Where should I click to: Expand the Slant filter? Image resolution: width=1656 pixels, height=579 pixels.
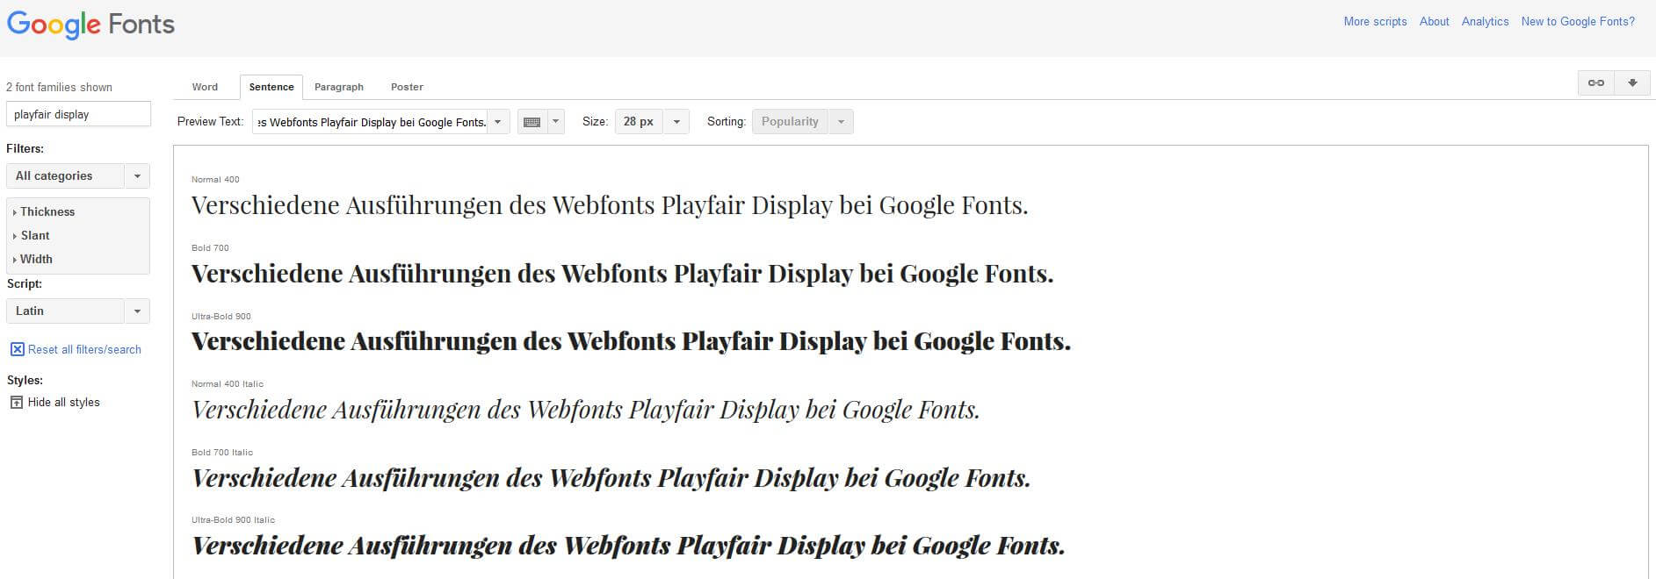[x=32, y=235]
